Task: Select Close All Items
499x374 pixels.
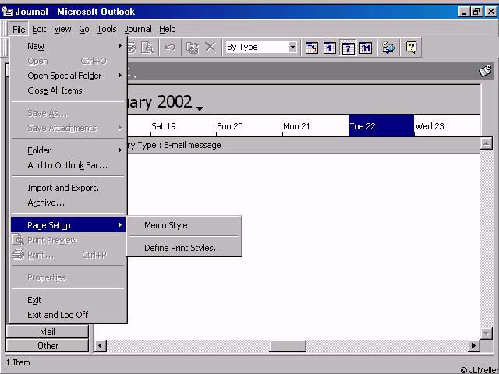Action: pos(68,90)
